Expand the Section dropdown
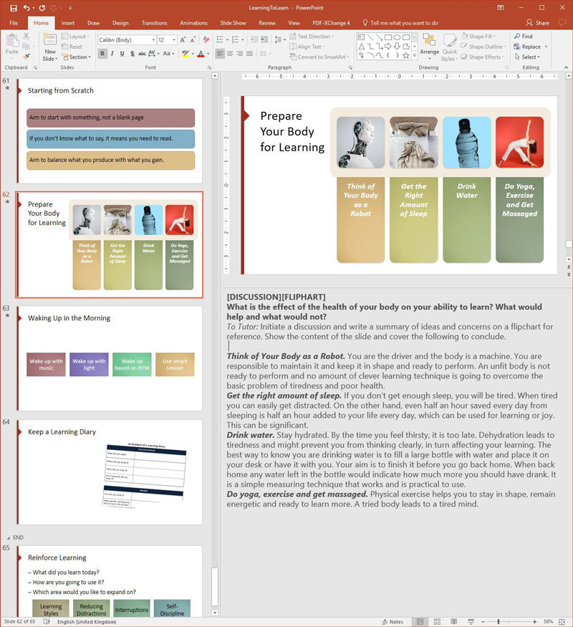The height and width of the screenshot is (627, 573). pyautogui.click(x=77, y=57)
